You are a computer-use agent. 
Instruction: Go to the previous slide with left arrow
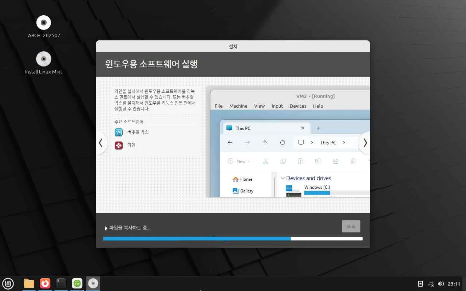tap(101, 143)
